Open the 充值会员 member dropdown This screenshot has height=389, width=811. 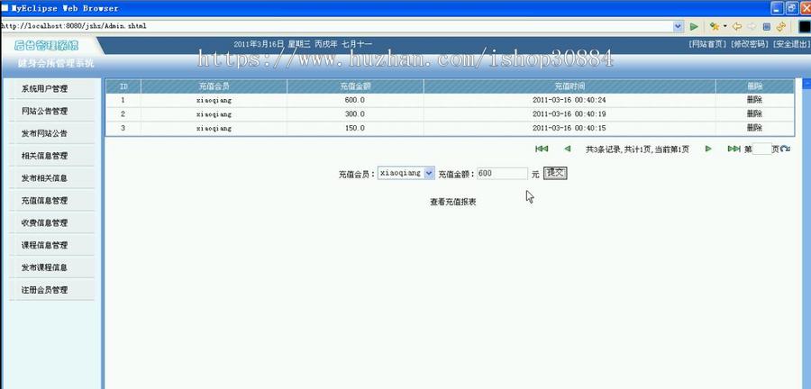406,173
